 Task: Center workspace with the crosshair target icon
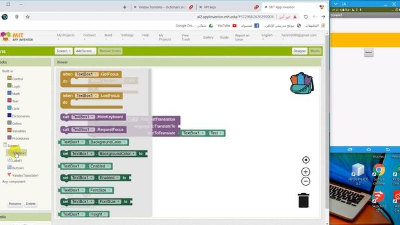click(306, 160)
